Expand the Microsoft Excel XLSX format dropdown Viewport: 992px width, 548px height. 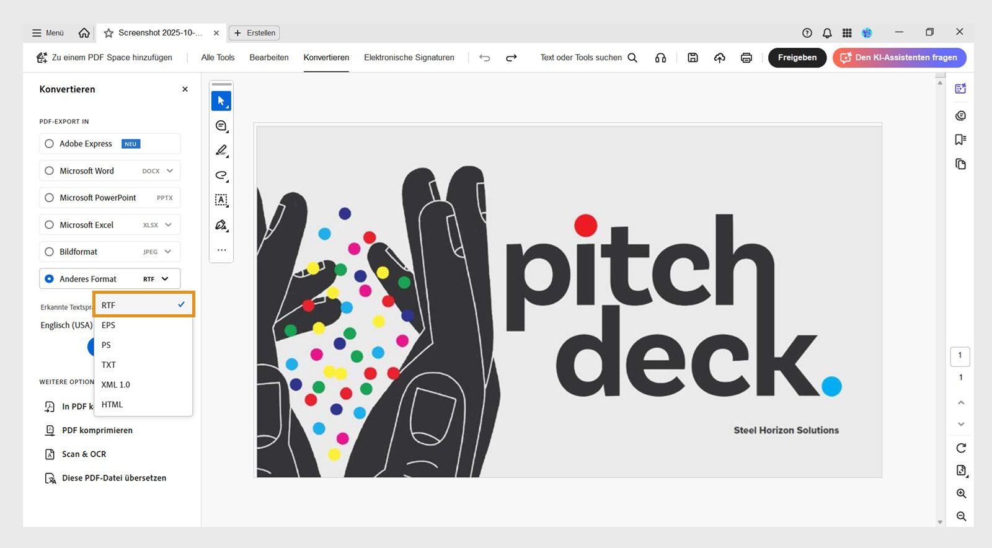click(x=168, y=224)
